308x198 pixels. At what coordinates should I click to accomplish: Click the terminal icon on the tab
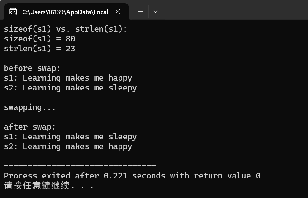[x=13, y=12]
